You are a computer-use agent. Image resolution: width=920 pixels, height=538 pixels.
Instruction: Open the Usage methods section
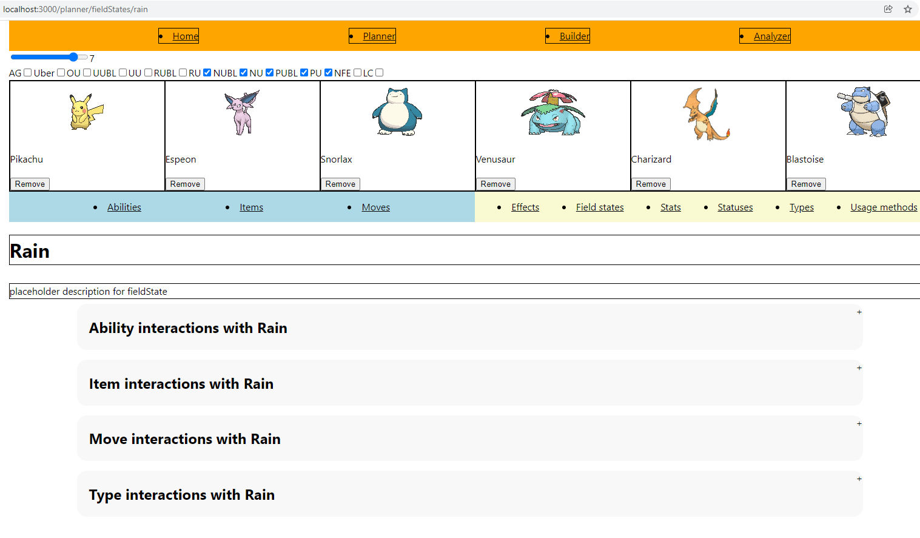tap(884, 207)
